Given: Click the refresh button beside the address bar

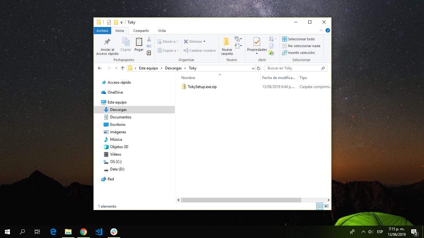Looking at the screenshot, I should tap(259, 68).
